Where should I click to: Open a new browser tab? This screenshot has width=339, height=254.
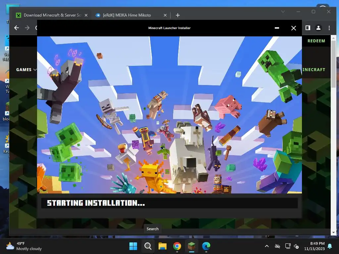[x=178, y=15]
